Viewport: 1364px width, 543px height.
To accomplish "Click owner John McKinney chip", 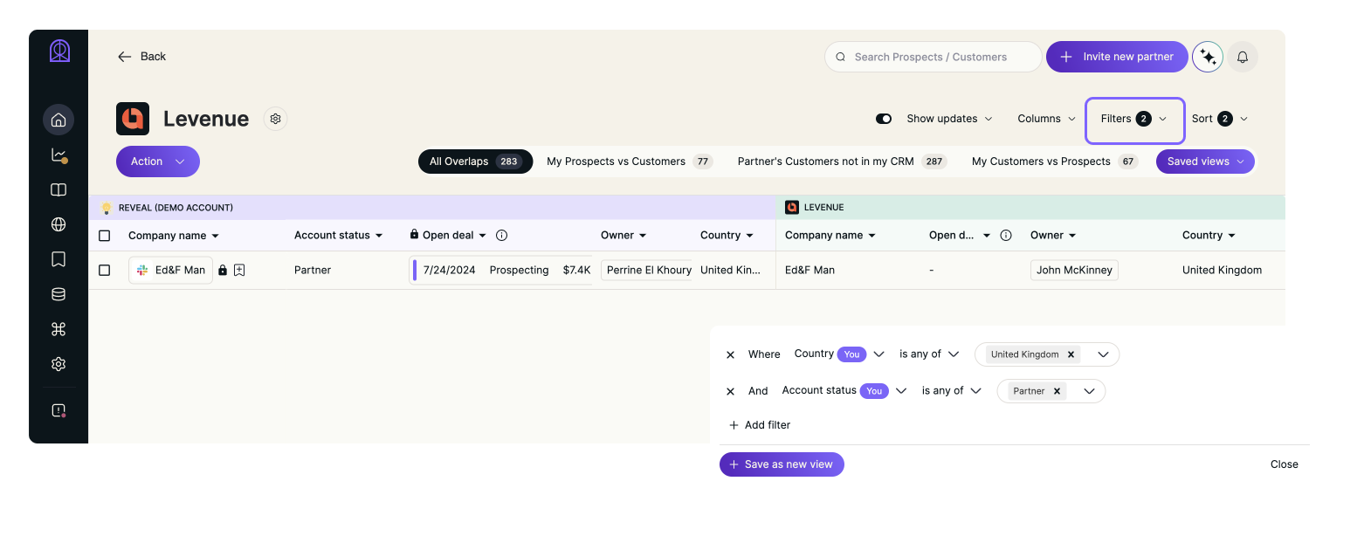I will (x=1074, y=271).
